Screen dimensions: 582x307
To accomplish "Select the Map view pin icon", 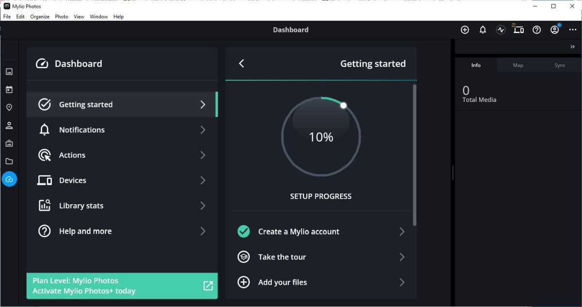I will click(x=9, y=107).
